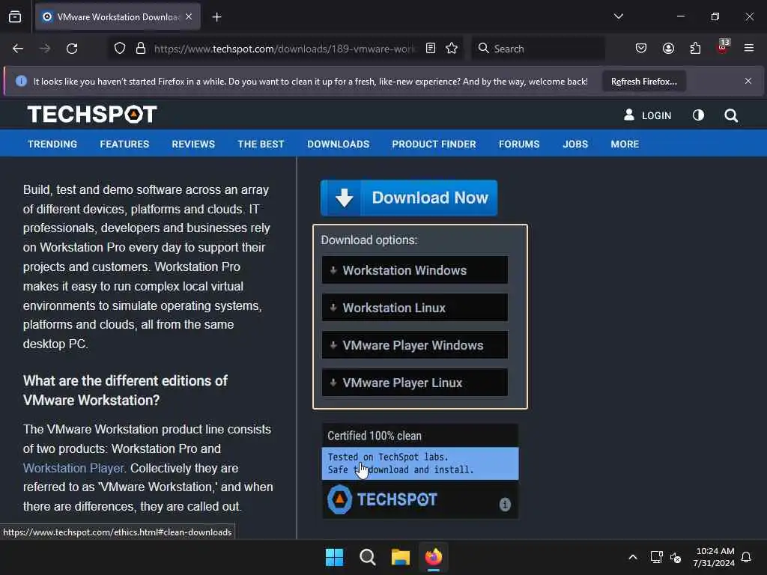Open clock showing 10:24 AM
Viewport: 767px width, 575px height.
pos(714,557)
